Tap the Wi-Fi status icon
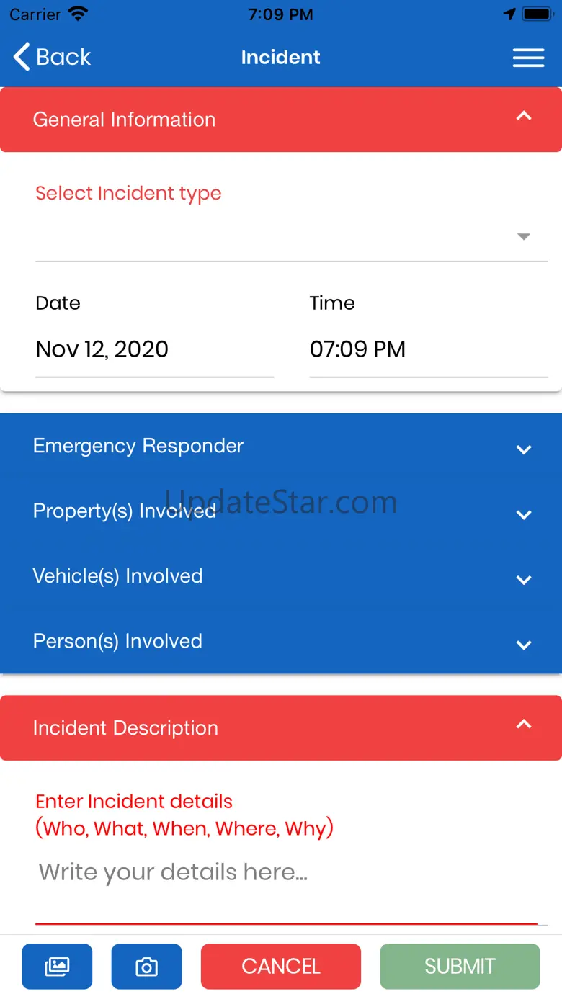Image resolution: width=562 pixels, height=999 pixels. point(77,14)
